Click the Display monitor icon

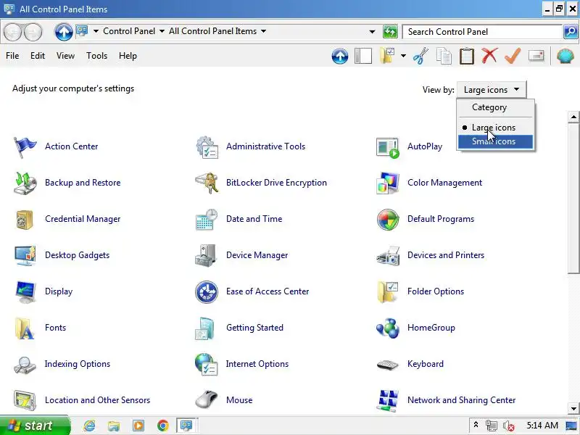[x=25, y=291]
